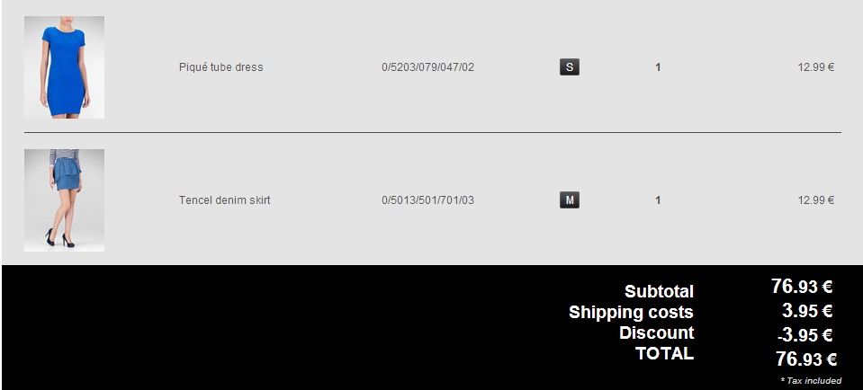Click the size S badge

569,67
